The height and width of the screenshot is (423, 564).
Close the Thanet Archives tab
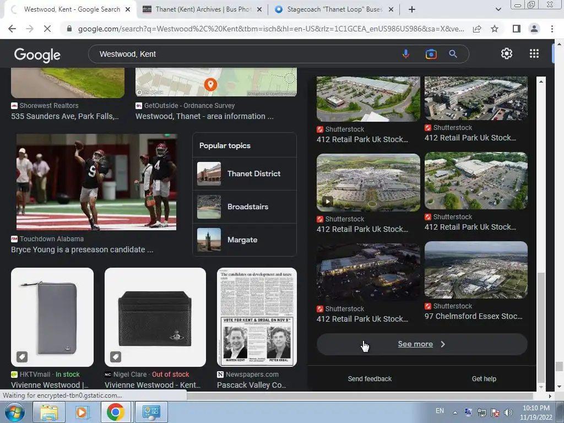coord(259,9)
